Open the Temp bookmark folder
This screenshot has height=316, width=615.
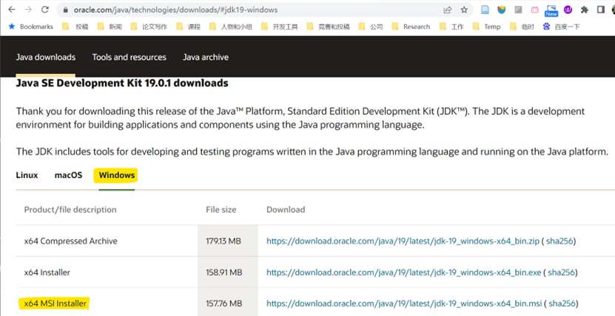pyautogui.click(x=486, y=27)
